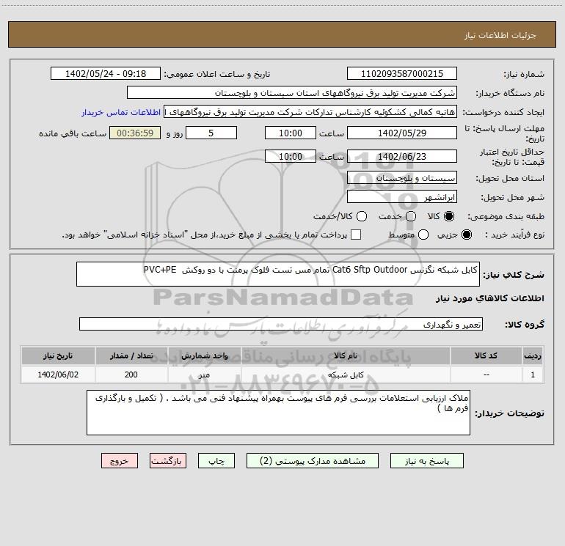565x546 pixels.
Task: Click the delivery city field 'ایرانشهر'
Action: tap(401, 197)
